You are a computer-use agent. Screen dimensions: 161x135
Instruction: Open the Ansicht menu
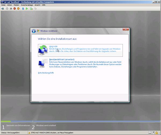point(37,5)
